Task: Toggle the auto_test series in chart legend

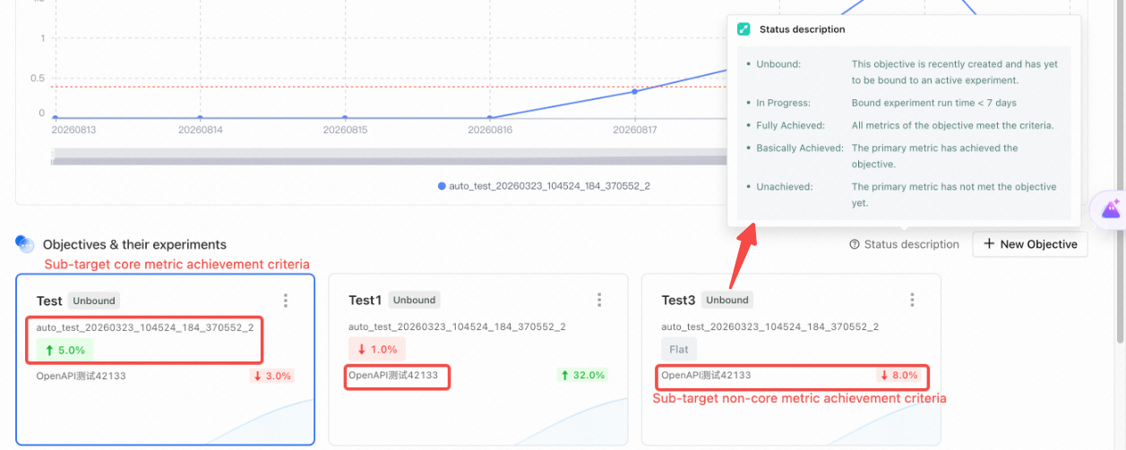Action: pyautogui.click(x=544, y=186)
